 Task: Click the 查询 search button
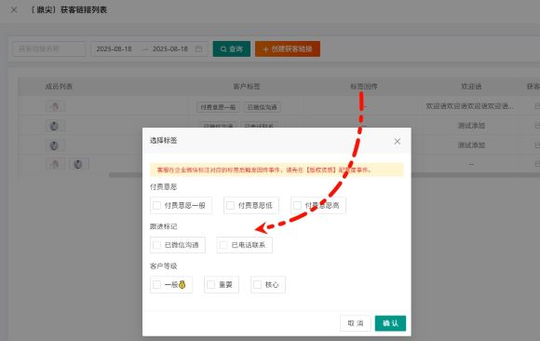tap(232, 49)
